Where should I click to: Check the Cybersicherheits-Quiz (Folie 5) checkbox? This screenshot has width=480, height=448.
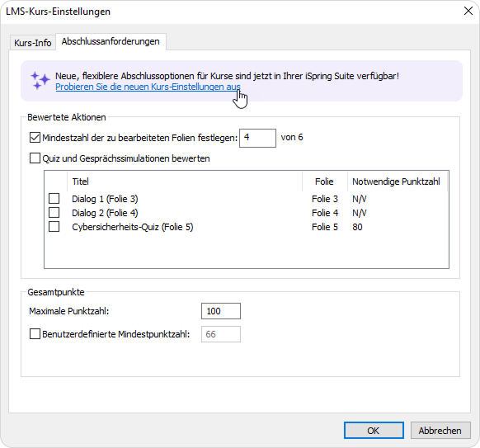tap(54, 227)
